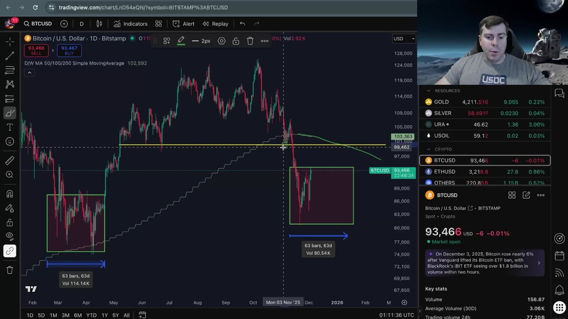568x319 pixels.
Task: Start bar Replay mode
Action: tap(215, 23)
